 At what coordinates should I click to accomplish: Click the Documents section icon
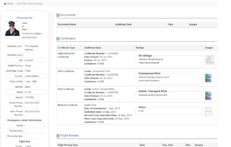point(58,15)
